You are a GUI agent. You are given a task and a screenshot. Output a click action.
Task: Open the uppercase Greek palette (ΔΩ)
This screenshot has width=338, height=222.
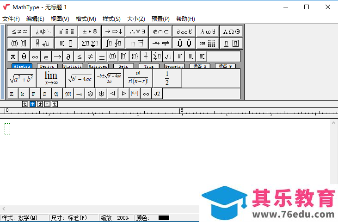coord(231,32)
